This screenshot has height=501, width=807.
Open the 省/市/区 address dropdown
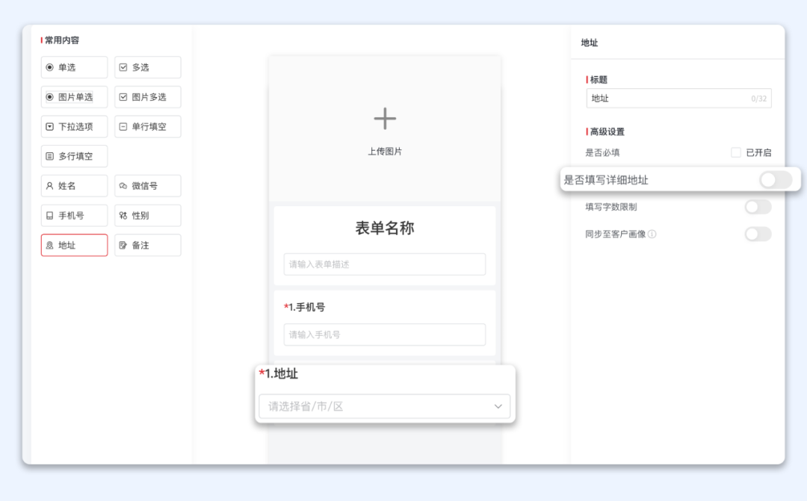pyautogui.click(x=383, y=406)
